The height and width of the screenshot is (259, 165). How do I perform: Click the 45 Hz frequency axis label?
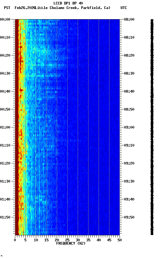tap(109, 240)
